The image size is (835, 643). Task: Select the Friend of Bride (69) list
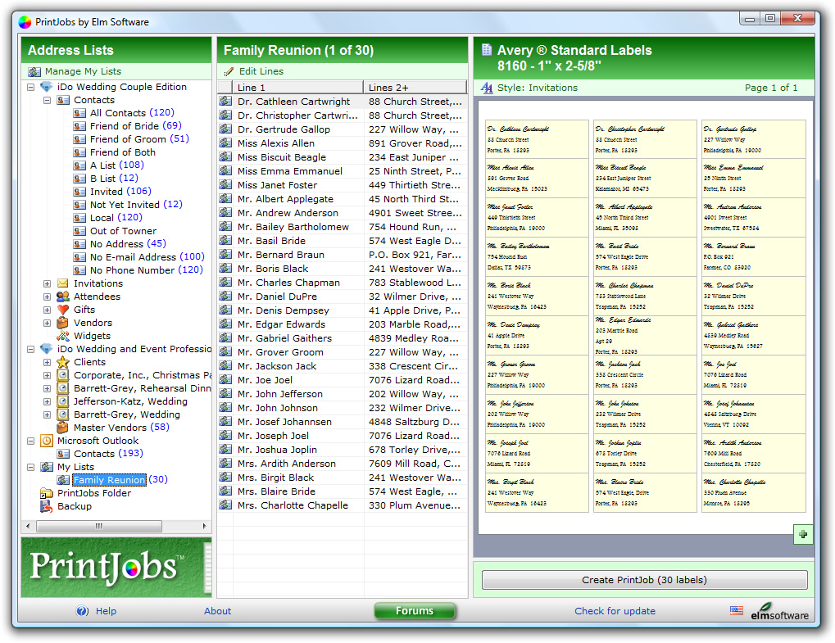point(136,126)
